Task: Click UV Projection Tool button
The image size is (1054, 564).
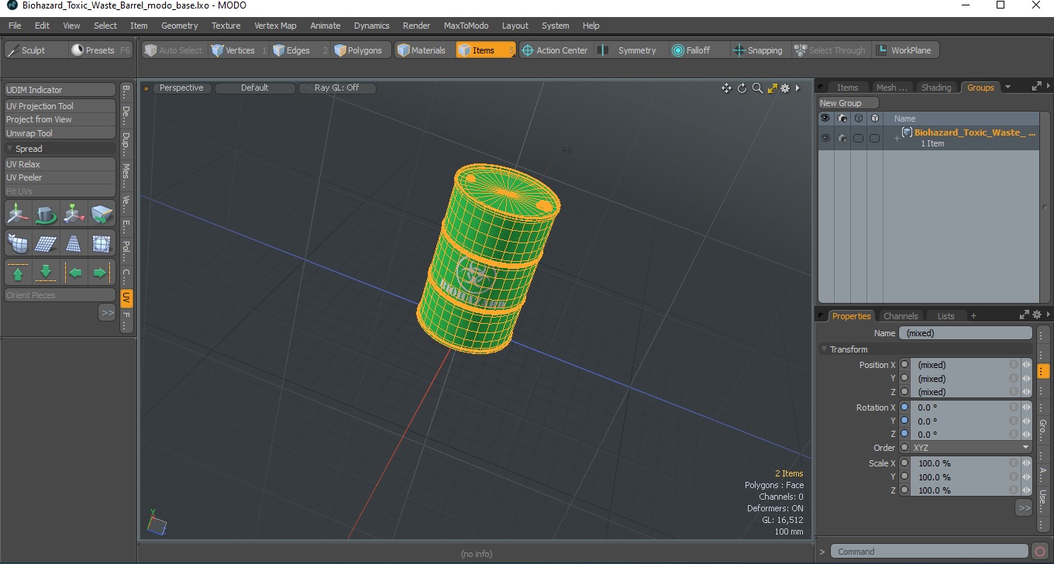Action: coord(60,106)
